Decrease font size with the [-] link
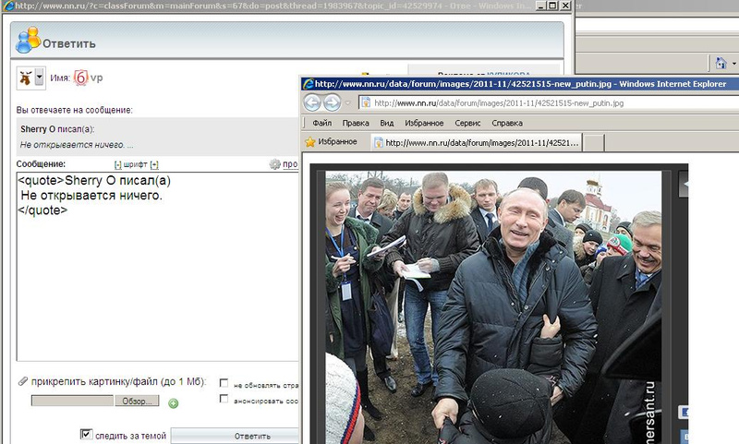This screenshot has width=739, height=444. 118,164
